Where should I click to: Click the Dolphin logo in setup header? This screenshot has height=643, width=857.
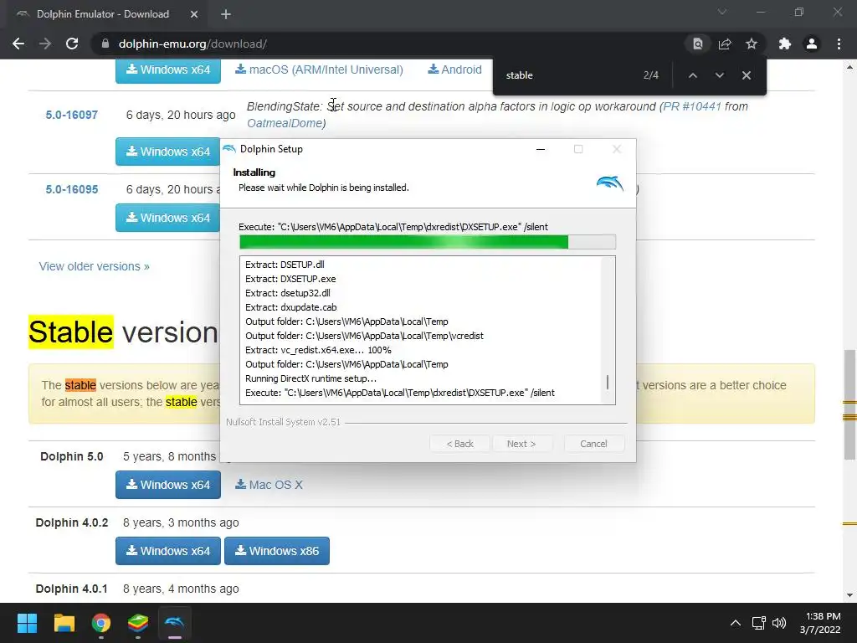610,183
